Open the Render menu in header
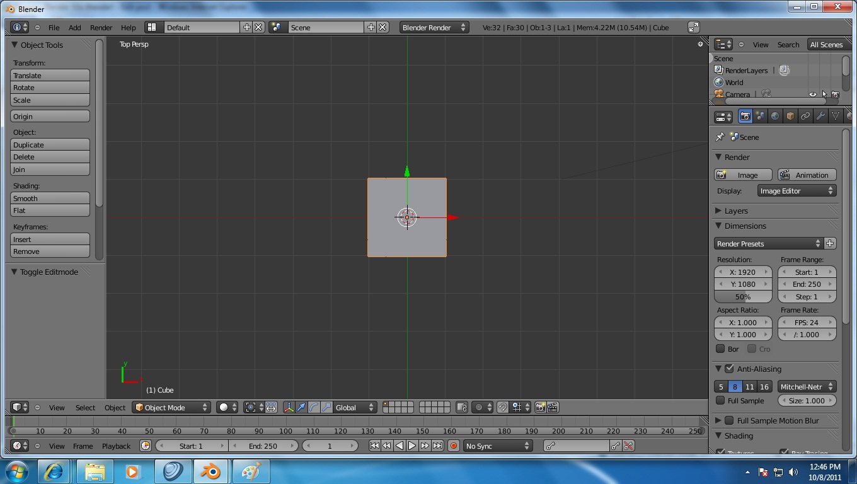 (x=101, y=28)
